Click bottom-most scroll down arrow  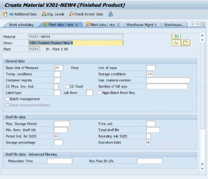click(x=203, y=169)
